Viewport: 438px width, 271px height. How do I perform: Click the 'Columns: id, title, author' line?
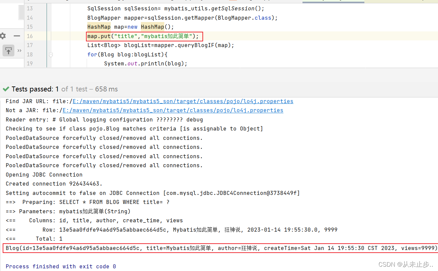click(94, 220)
